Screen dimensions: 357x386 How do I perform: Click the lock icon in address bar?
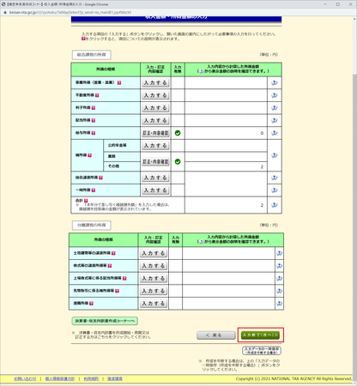(5, 12)
